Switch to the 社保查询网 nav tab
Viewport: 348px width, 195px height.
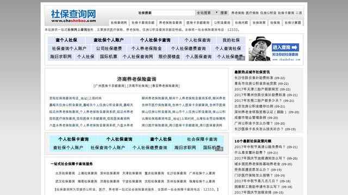coord(119,23)
